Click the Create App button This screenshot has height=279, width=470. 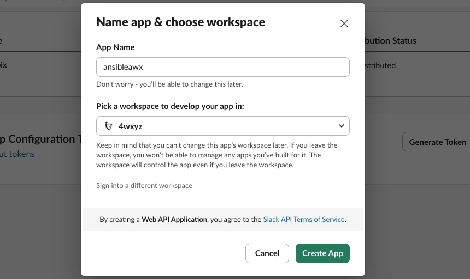click(322, 253)
